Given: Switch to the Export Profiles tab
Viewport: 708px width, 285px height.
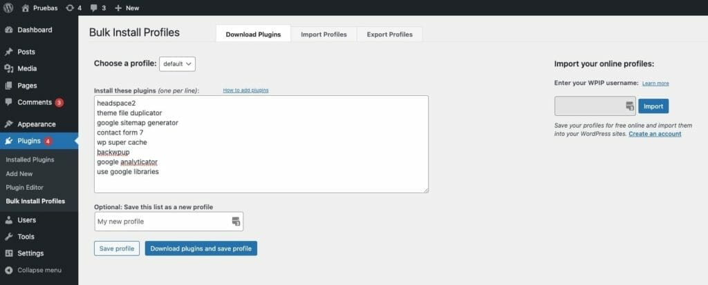Looking at the screenshot, I should click(390, 35).
